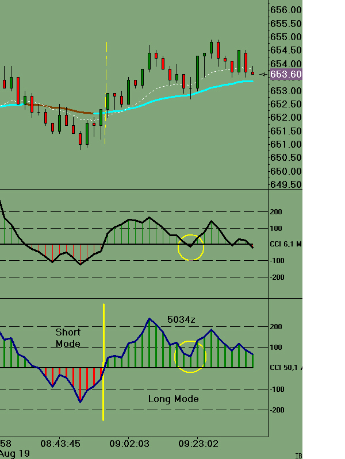Click the 100 level label in CCI 50 panel
This screenshot has height=459, width=345.
(276, 348)
